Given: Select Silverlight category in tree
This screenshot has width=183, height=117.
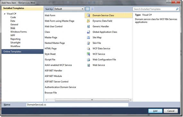Looking at the screenshot, I should click(15, 43).
